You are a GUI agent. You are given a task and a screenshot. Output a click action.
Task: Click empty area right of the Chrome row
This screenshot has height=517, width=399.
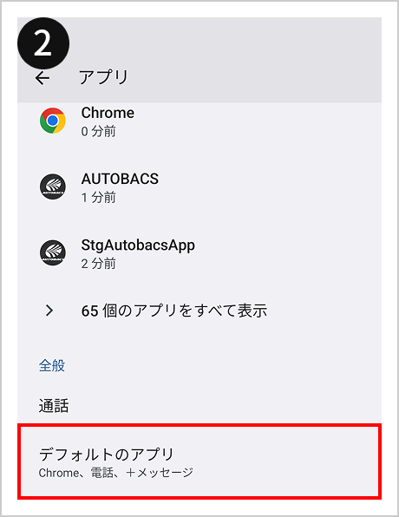click(x=258, y=121)
